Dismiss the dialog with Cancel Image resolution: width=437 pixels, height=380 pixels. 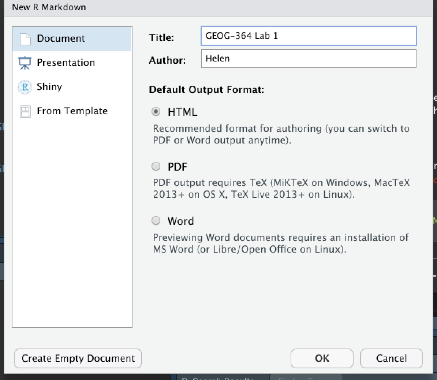click(391, 358)
